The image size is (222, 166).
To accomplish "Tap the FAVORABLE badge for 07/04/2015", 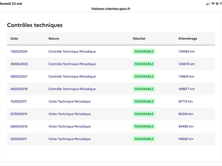I will tap(144, 114).
